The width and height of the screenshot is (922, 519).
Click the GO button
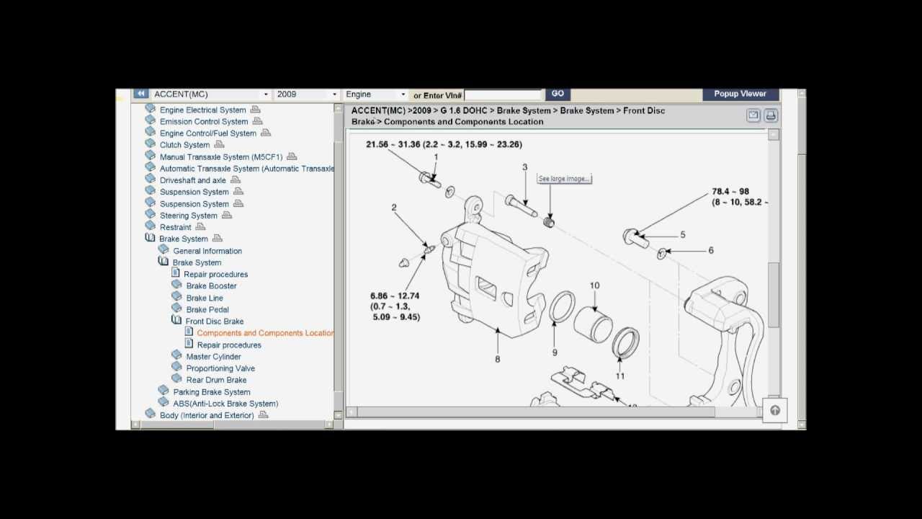coord(558,94)
